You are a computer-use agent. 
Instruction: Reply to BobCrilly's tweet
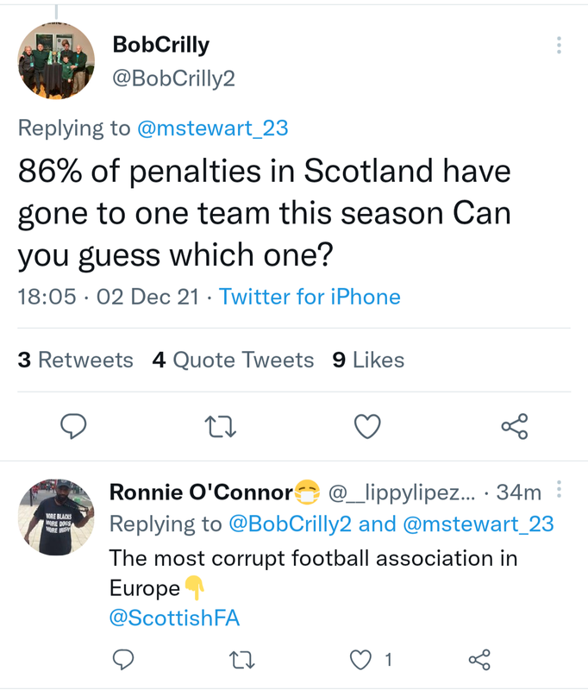click(75, 425)
